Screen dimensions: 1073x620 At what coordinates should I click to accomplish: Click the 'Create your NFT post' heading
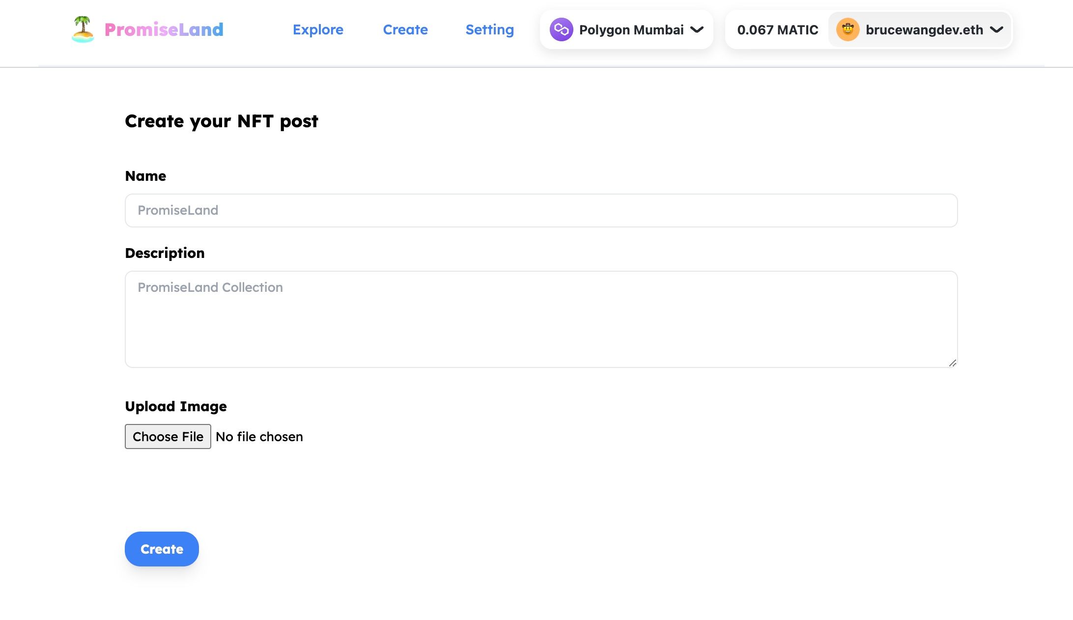pos(222,121)
